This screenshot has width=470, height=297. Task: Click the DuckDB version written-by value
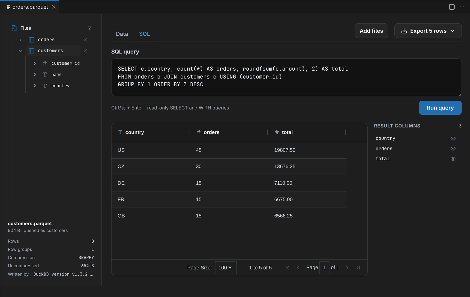click(x=63, y=274)
